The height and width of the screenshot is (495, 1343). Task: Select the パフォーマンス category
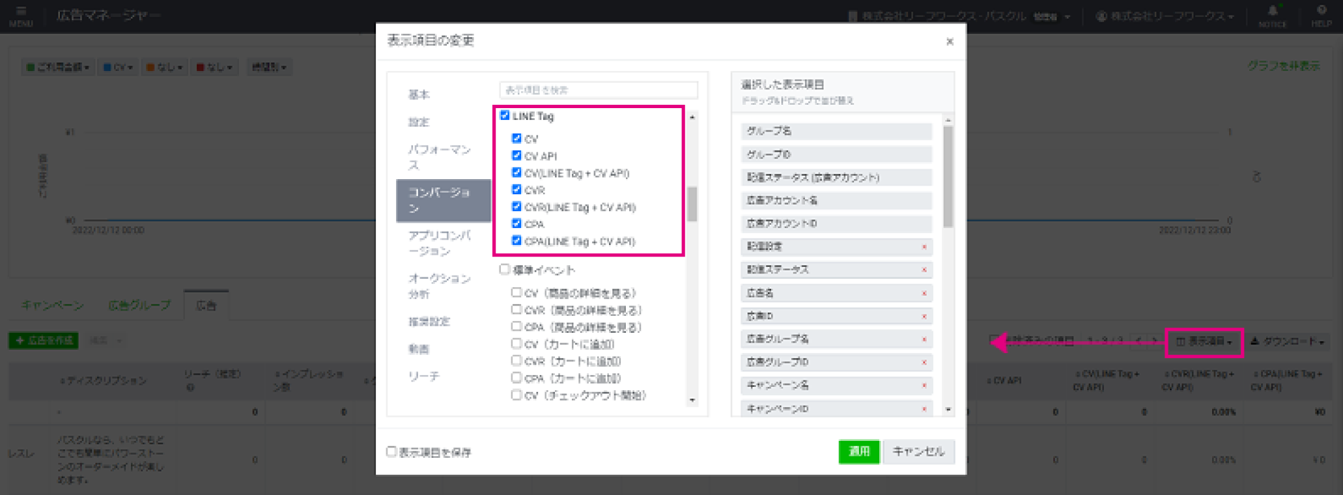coord(439,157)
